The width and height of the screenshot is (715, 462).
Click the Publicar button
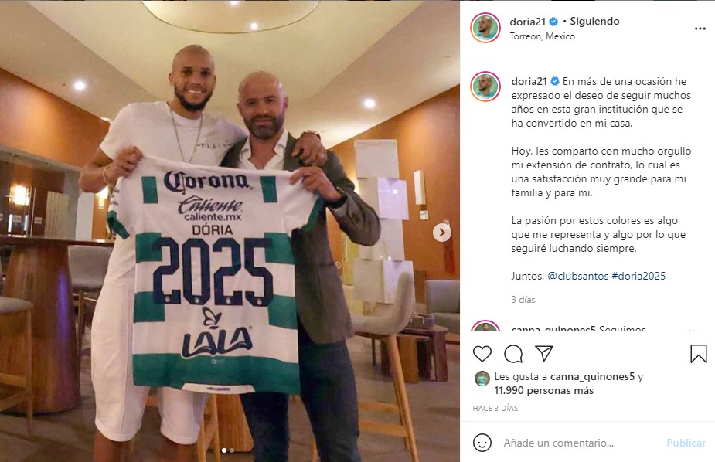[686, 443]
